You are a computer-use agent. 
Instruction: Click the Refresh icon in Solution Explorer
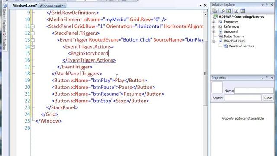coord(229,10)
